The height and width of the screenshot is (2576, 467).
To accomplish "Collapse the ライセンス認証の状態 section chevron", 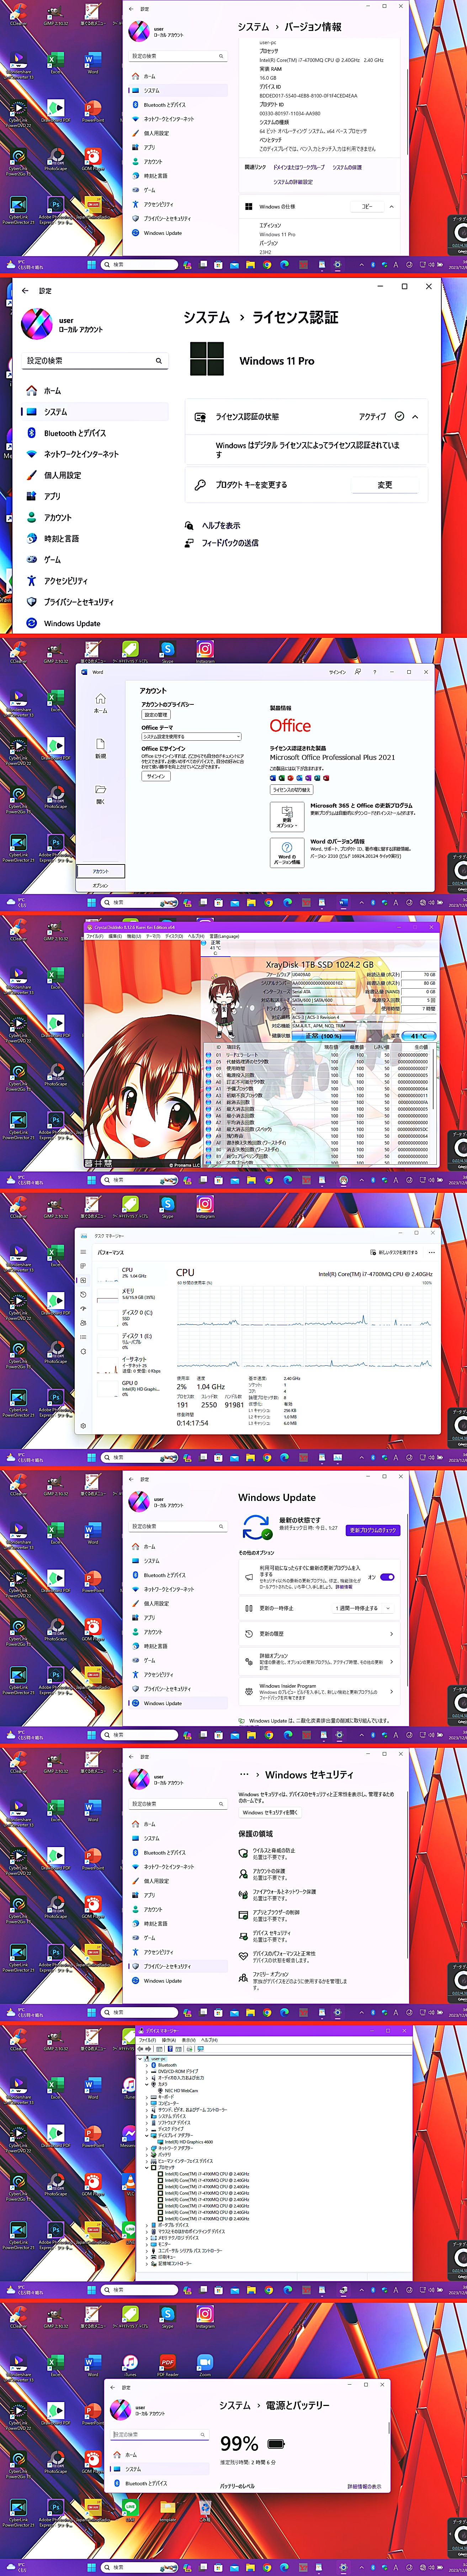I will [415, 417].
